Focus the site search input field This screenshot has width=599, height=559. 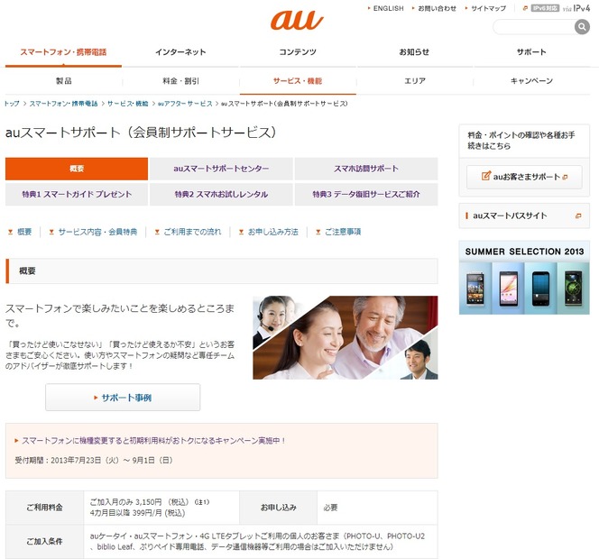(x=534, y=27)
